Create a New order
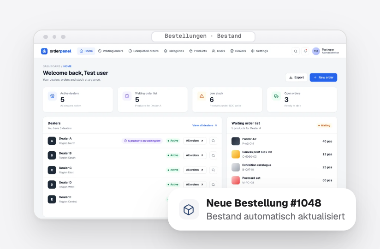Viewport: 380px width, 249px height. pyautogui.click(x=323, y=77)
